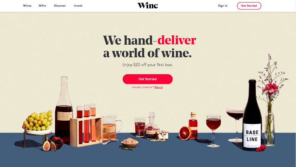The image size is (296, 167).
Task: Select the wooden test tube rack
Action: [86, 130]
